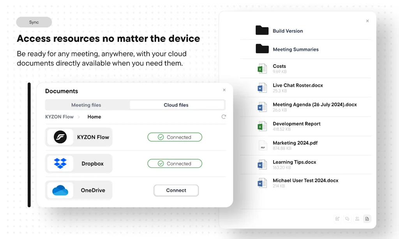Click the Sync badge
Viewport: 399px width, 239px height.
[x=34, y=22]
